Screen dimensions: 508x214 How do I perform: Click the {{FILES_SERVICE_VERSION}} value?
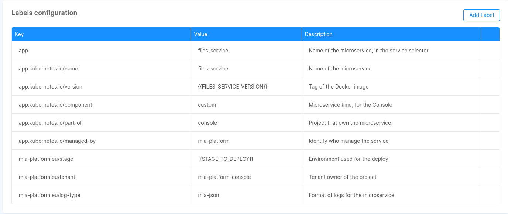click(x=232, y=87)
